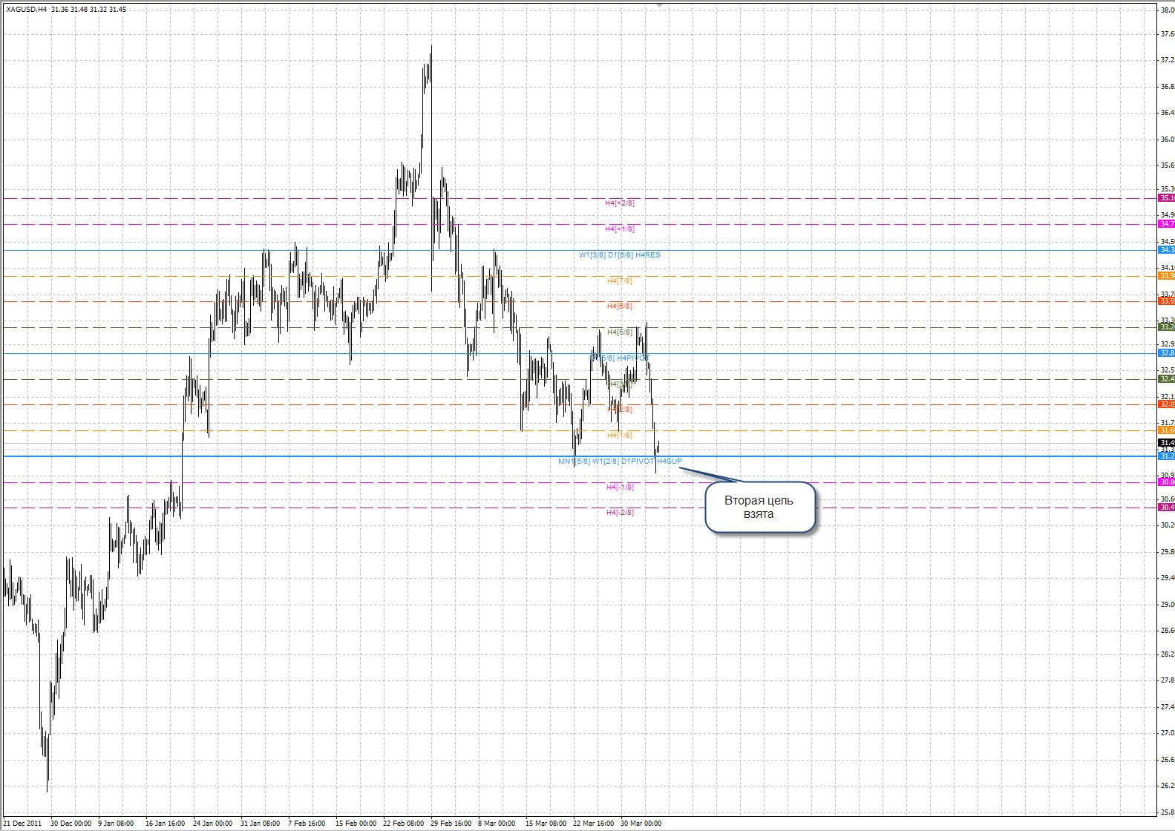Select the H4[6/8] level label
Viewport: 1175px width, 831px height.
[620, 306]
